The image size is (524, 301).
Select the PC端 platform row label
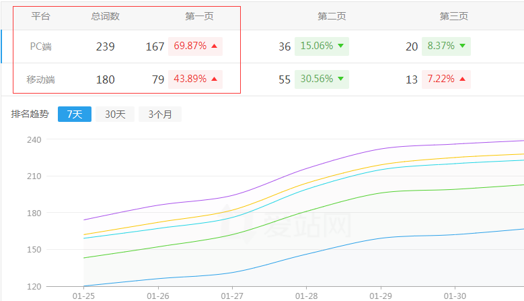40,46
